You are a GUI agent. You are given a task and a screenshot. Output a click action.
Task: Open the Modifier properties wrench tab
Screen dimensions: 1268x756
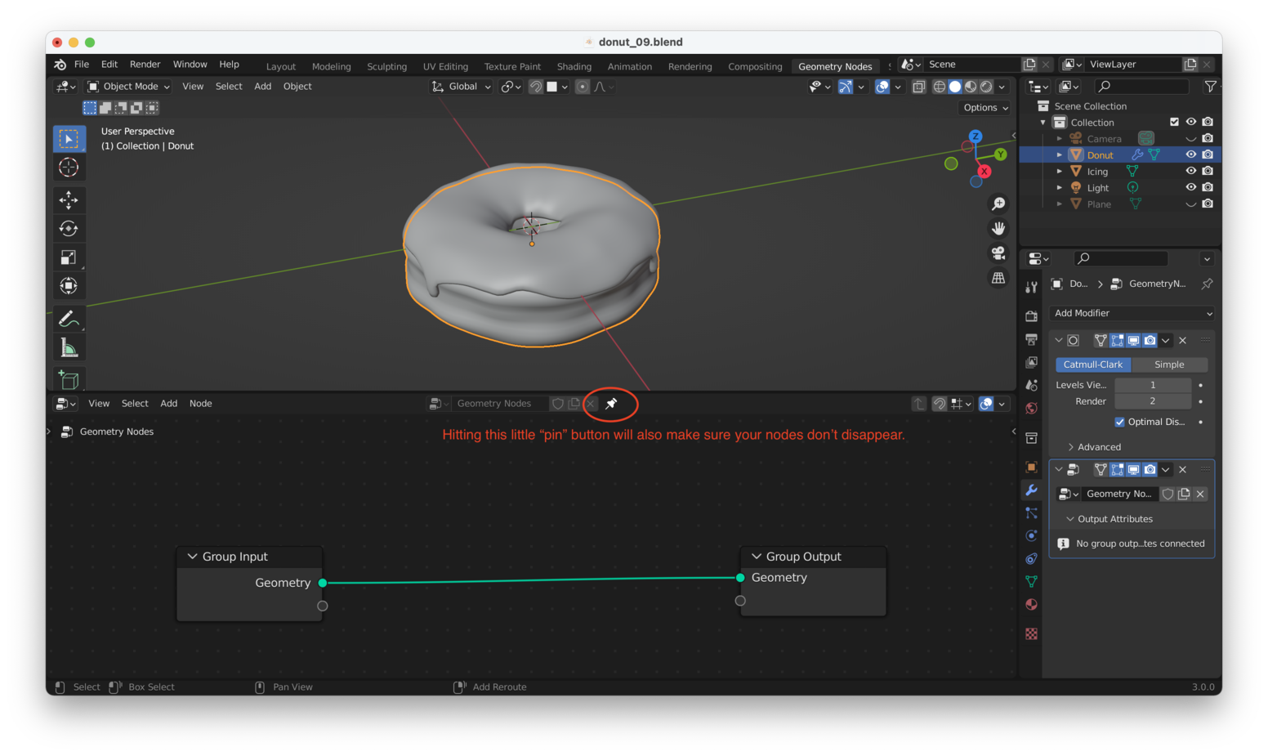(1032, 490)
